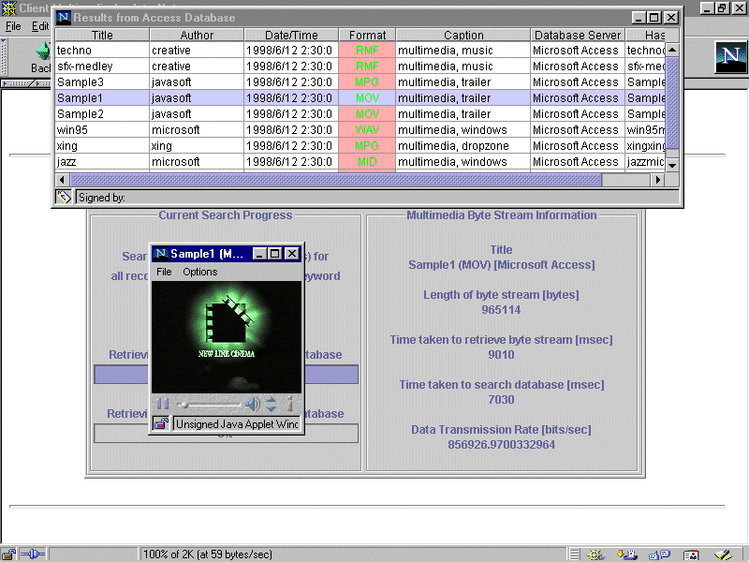Viewport: 749px width, 562px height.
Task: Click 'javasoft' author in the Sample3 row
Action: pos(197,81)
